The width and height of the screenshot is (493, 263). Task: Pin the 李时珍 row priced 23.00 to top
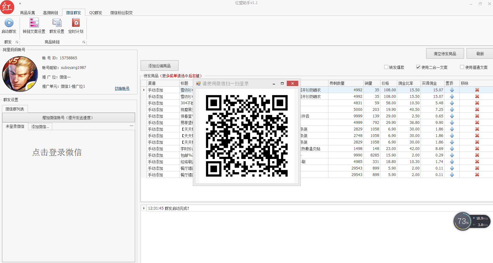coord(452,149)
